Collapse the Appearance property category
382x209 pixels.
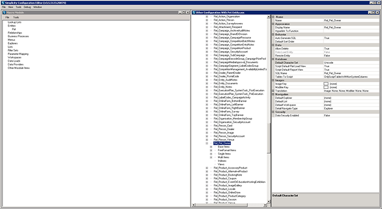click(273, 24)
